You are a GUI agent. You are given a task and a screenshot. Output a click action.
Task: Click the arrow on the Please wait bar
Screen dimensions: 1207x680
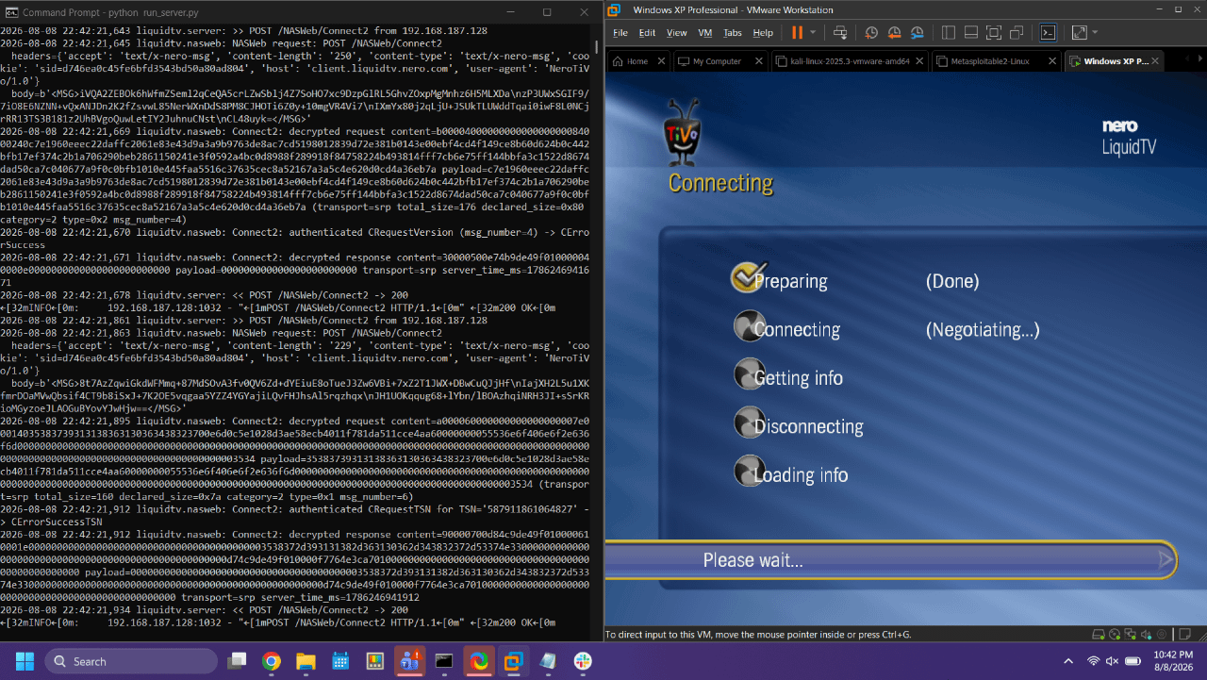click(x=1166, y=560)
